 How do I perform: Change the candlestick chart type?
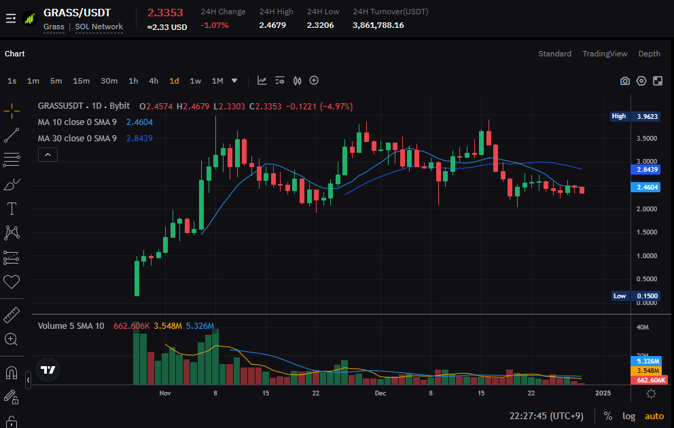tap(297, 80)
